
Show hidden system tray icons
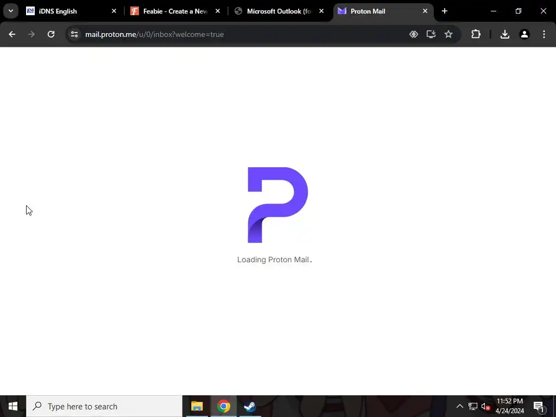459,406
